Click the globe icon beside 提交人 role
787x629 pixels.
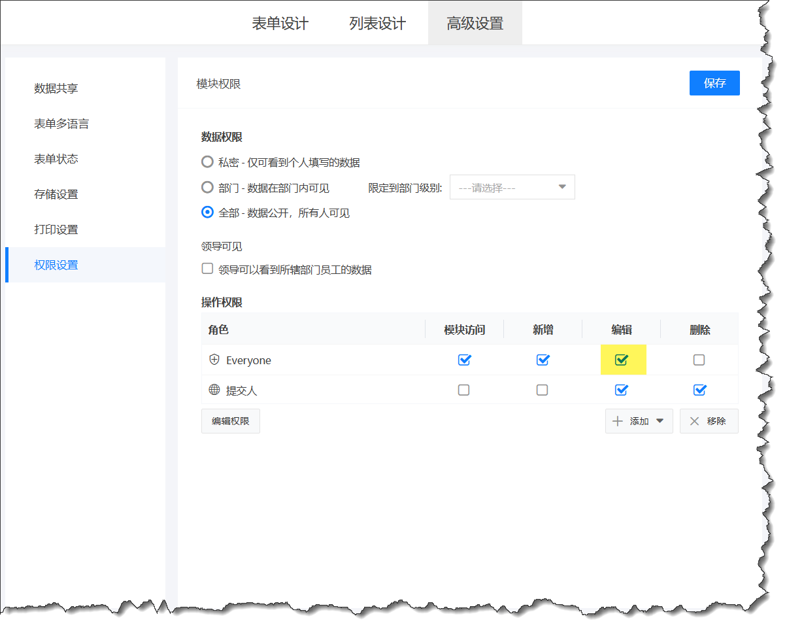coord(214,390)
